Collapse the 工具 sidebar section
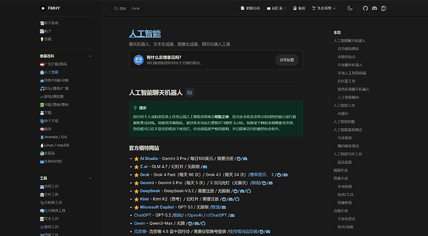 click(90, 178)
